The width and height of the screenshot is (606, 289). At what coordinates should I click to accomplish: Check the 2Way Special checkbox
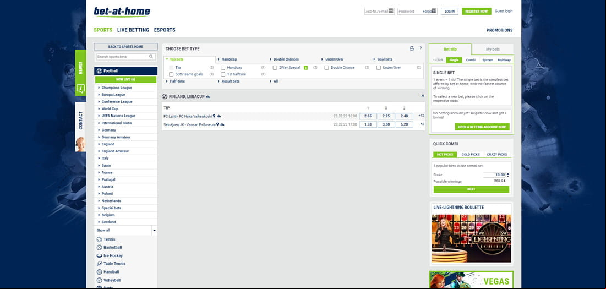tap(275, 68)
